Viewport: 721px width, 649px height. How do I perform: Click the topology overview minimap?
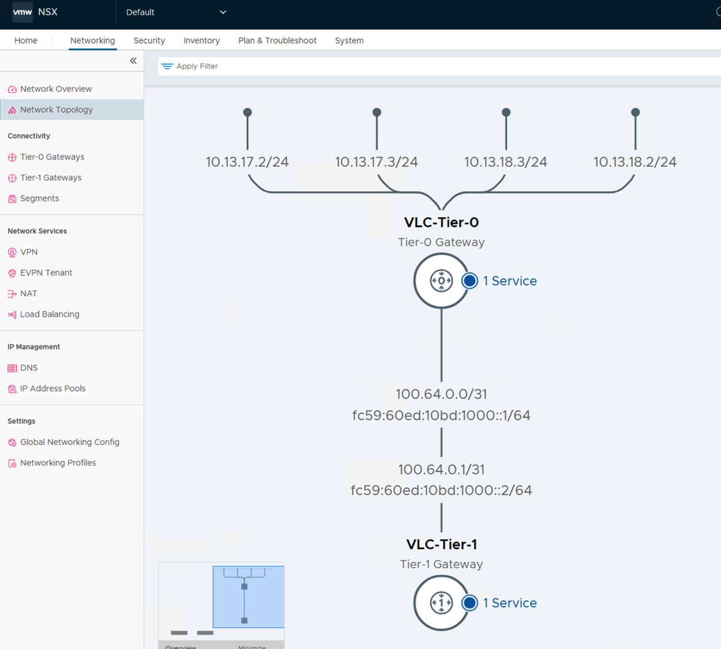221,599
